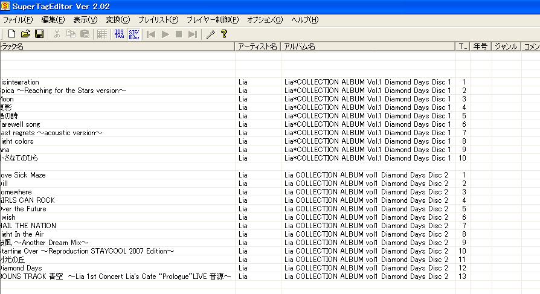Convert to ID3 TAG format icon

click(x=119, y=34)
